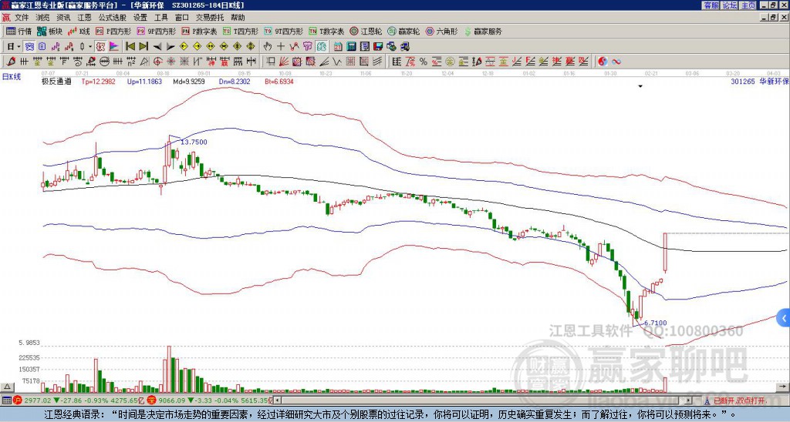This screenshot has height=422, width=790.
Task: Jump to last bar green arrow
Action: [x=143, y=46]
